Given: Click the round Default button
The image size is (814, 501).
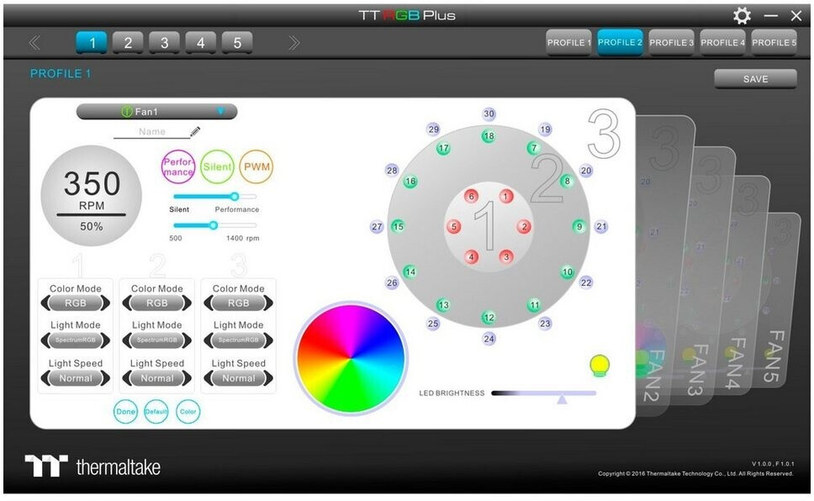Looking at the screenshot, I should point(156,412).
